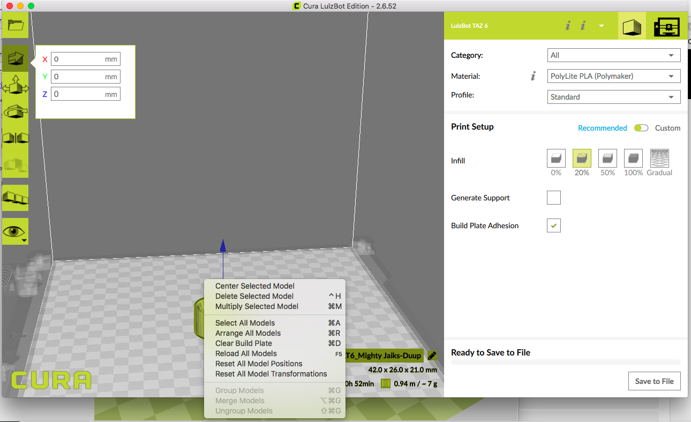Open the Category dropdown showing All
This screenshot has width=691, height=422.
614,55
